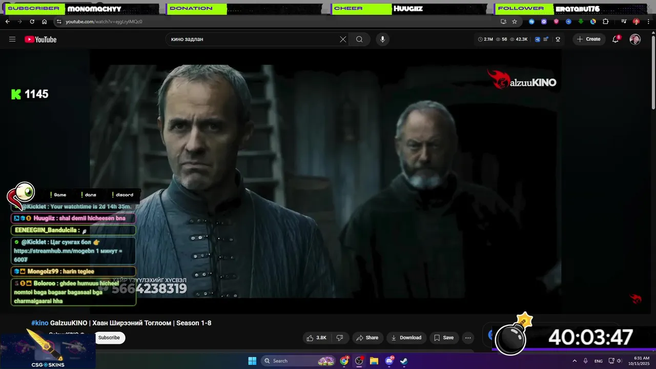This screenshot has width=656, height=369.
Task: Open the green download arrow extension
Action: coord(581,22)
